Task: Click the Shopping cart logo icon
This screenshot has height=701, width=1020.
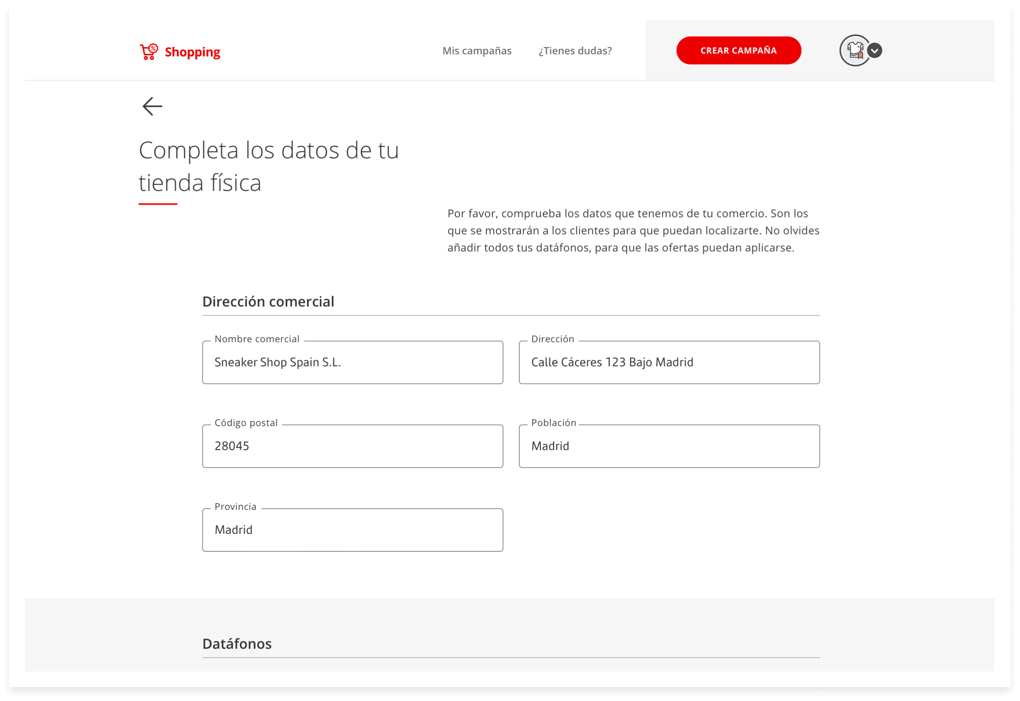Action: (149, 52)
